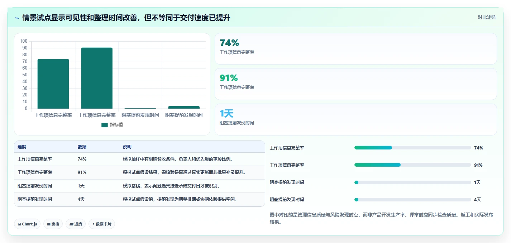This screenshot has width=511, height=243.
Task: Click 阻塞提前发现时间 in the table's 4天 row
Action: point(35,199)
